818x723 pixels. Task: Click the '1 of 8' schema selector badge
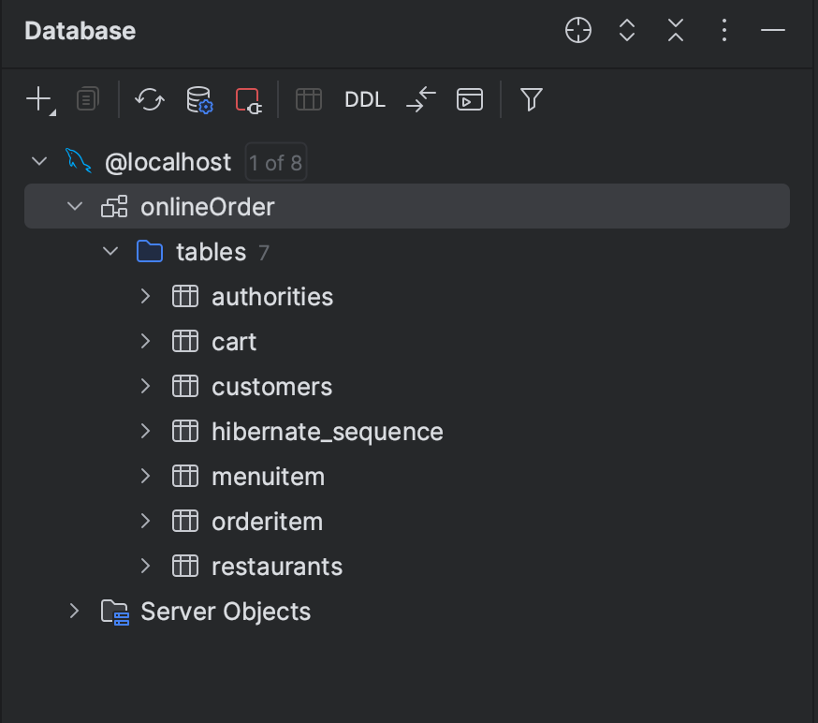pos(275,163)
